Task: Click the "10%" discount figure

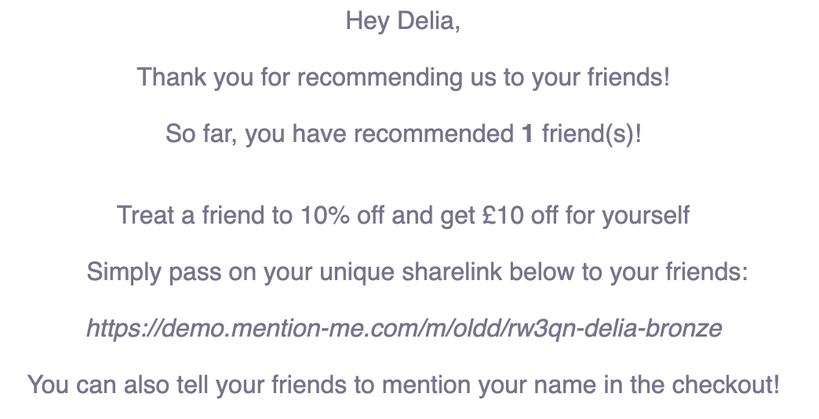Action: (324, 215)
